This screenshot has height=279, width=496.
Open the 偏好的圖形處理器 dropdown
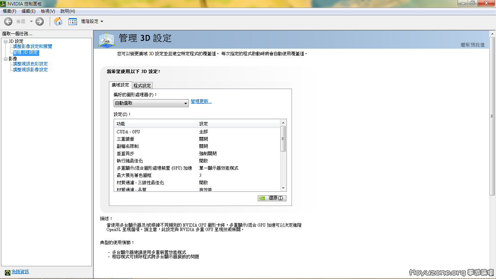[x=151, y=103]
